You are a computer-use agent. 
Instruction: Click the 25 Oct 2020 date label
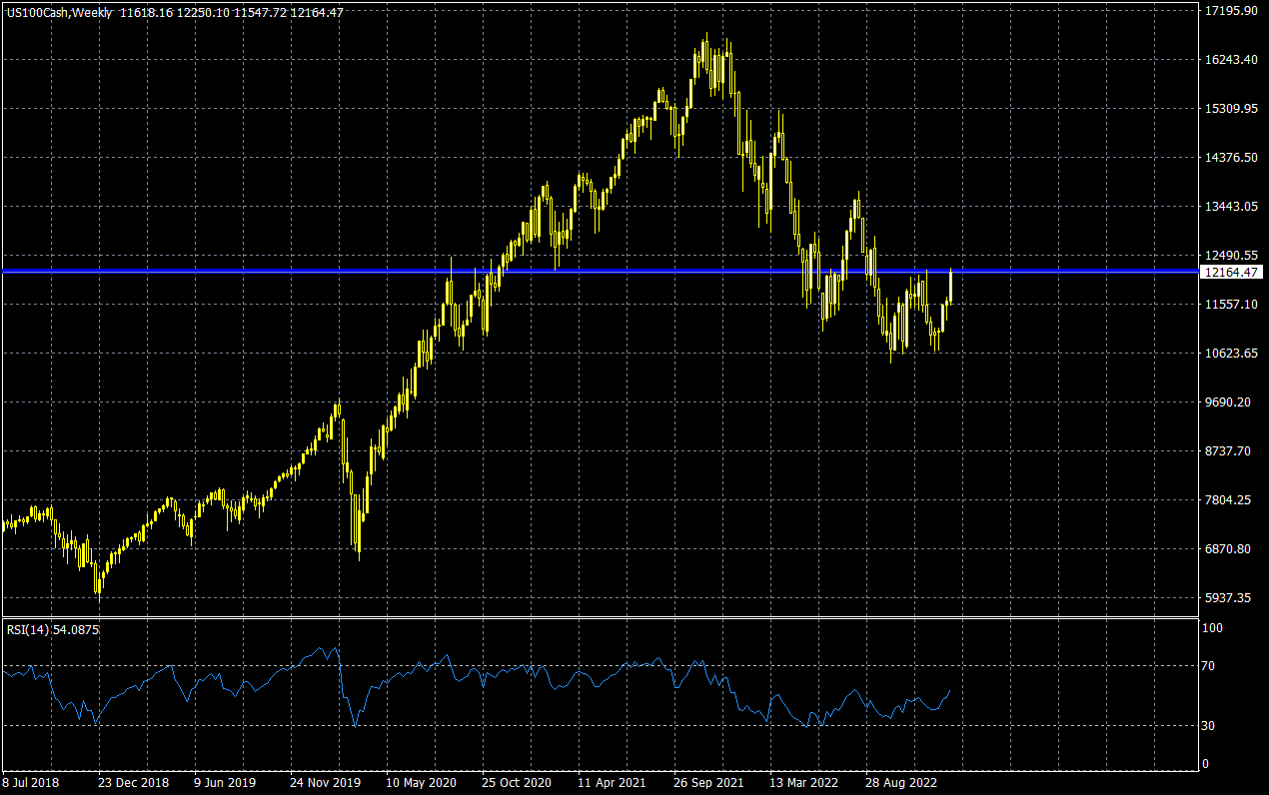click(517, 783)
